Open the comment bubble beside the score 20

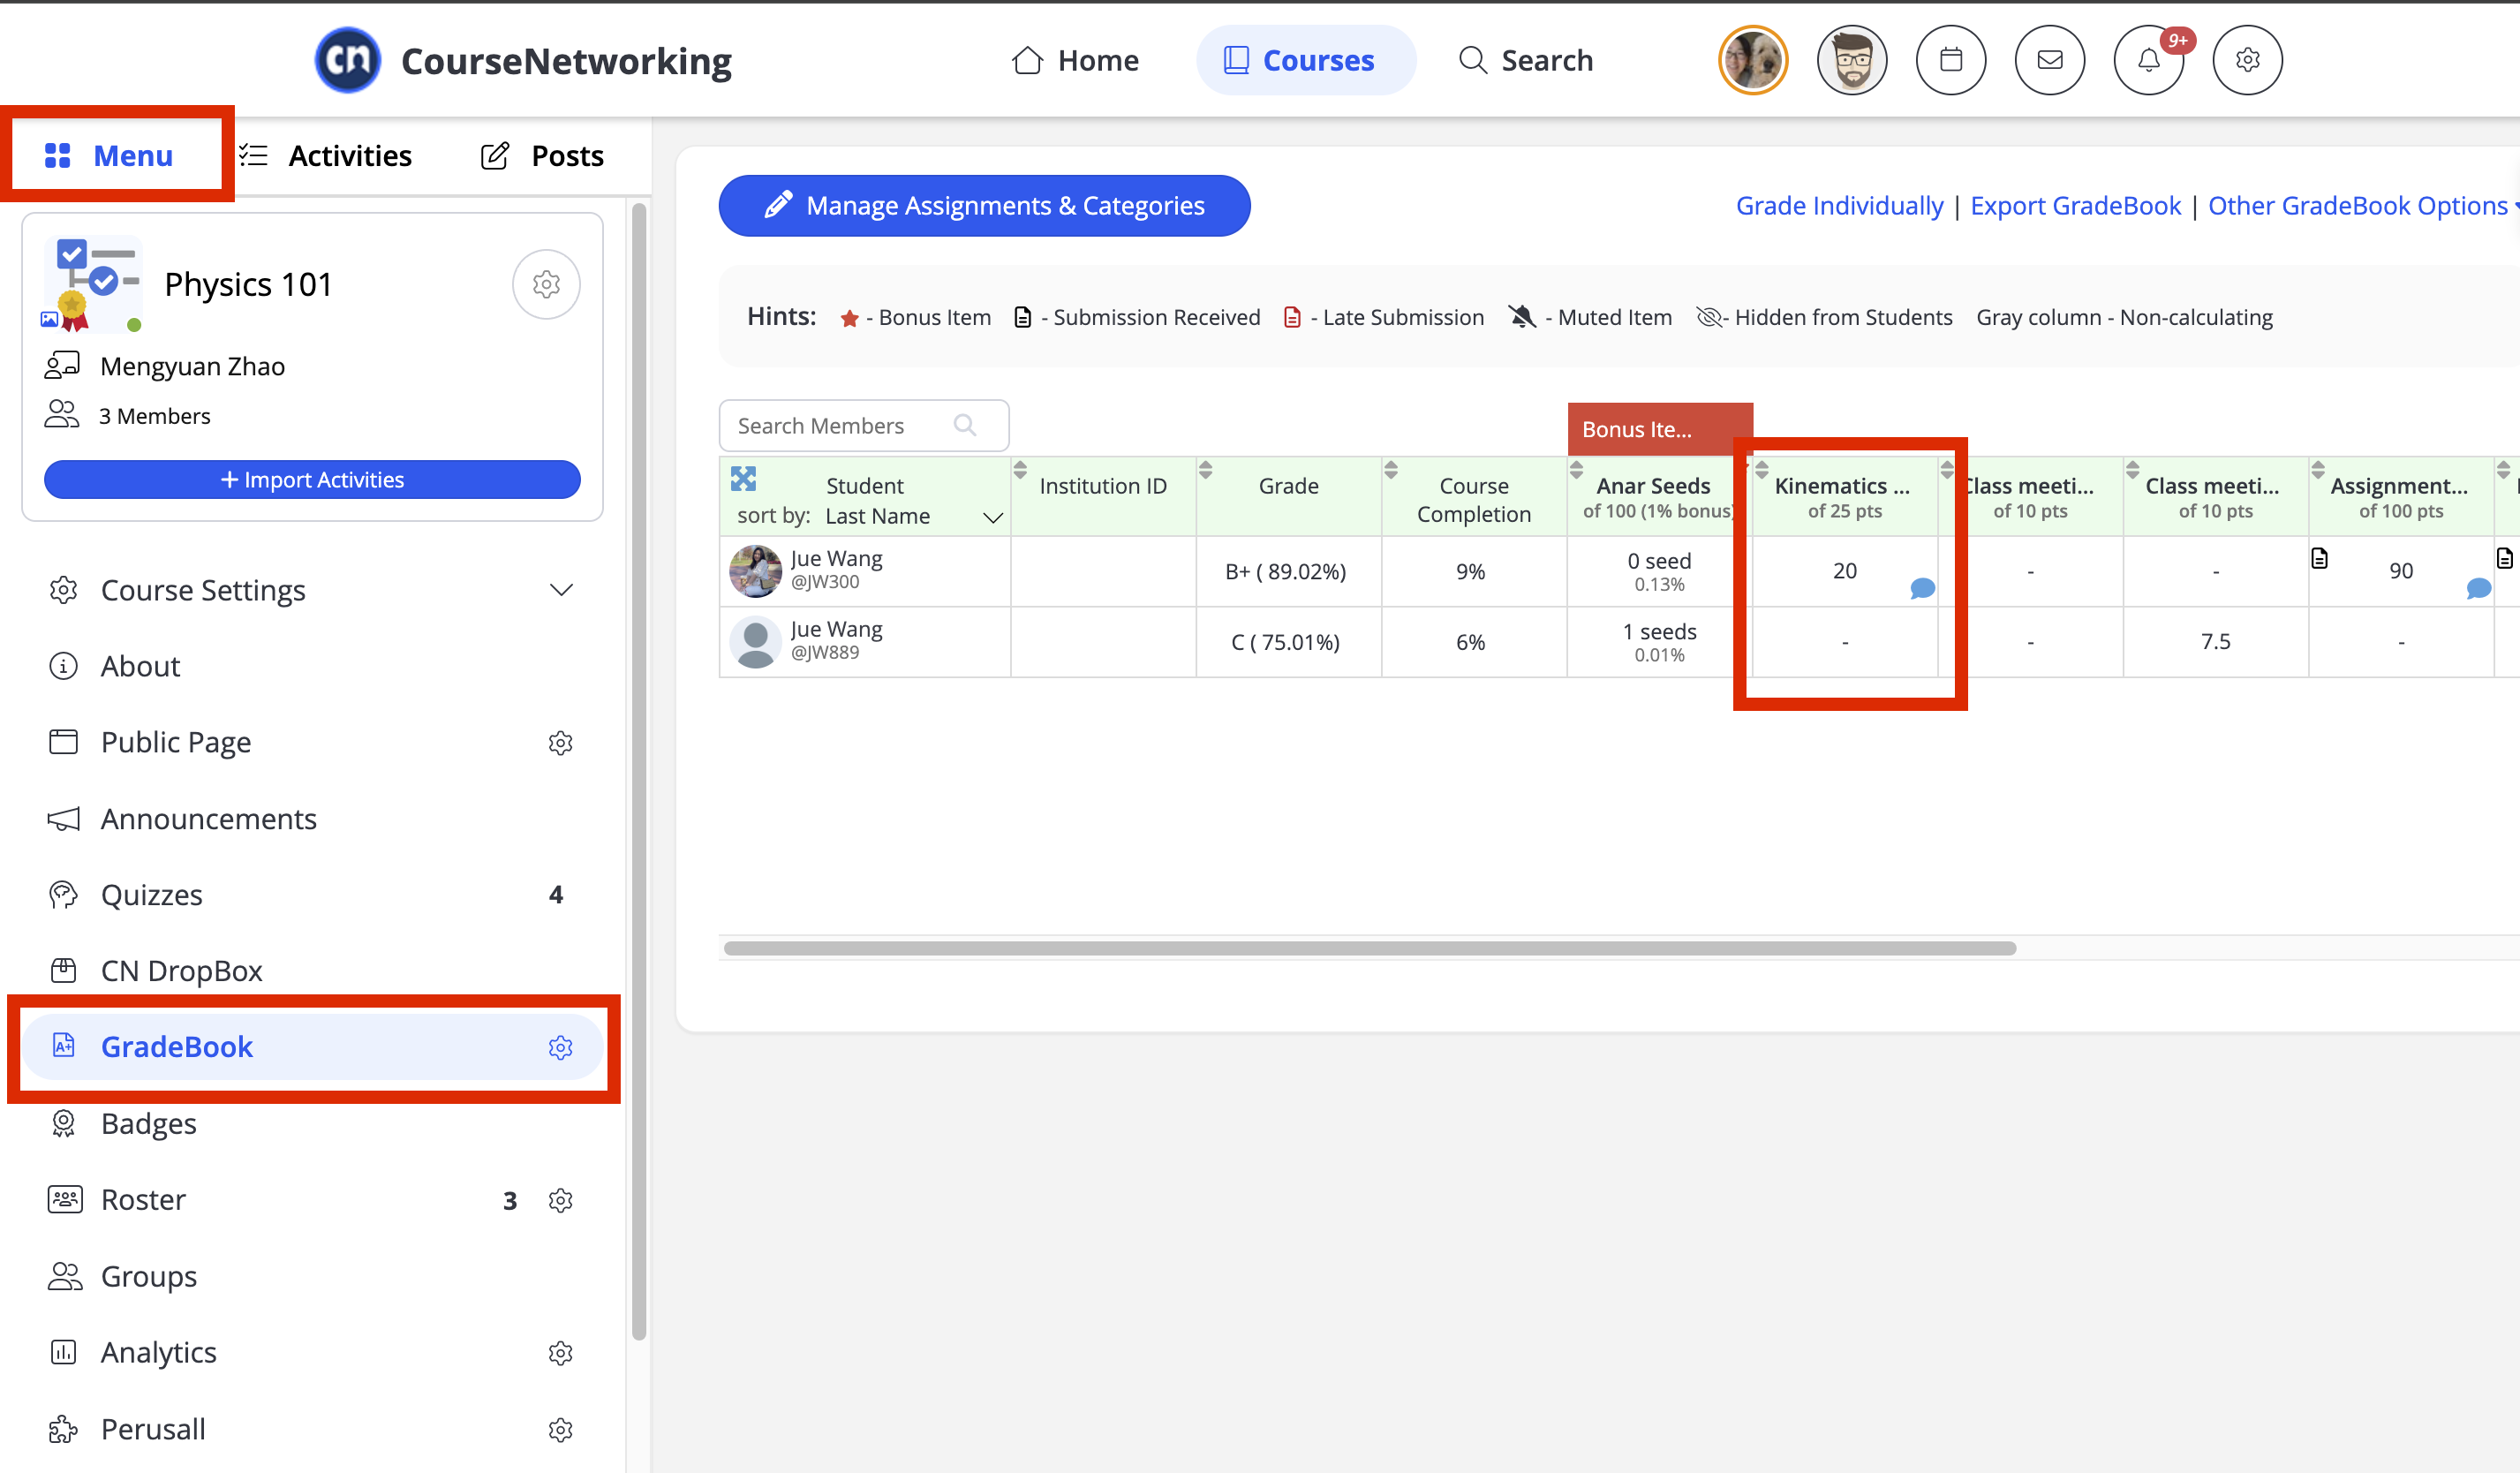pyautogui.click(x=1922, y=588)
